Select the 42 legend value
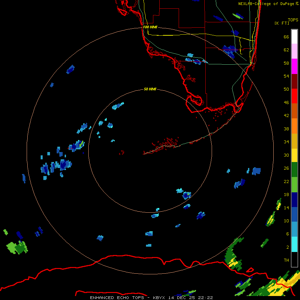Screen dimensions: 300x300 (x=286, y=116)
